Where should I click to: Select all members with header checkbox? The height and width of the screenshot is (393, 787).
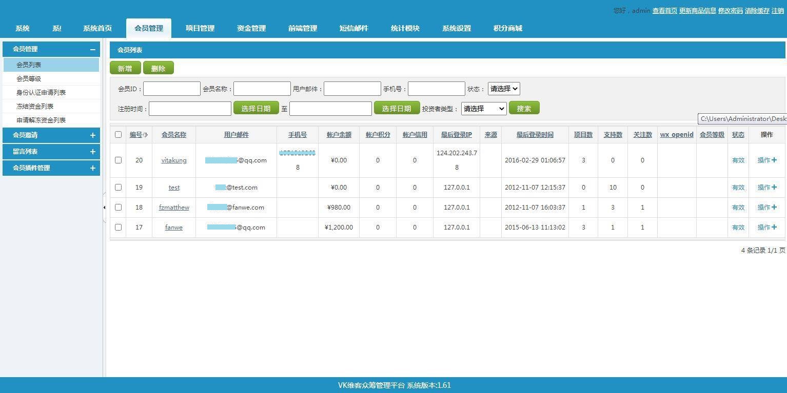[x=118, y=135]
